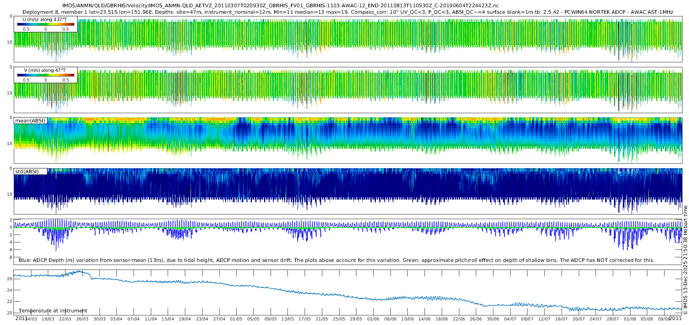Click the 02/06 date tick on time axis
This screenshot has height=325, width=689.
tap(373, 319)
